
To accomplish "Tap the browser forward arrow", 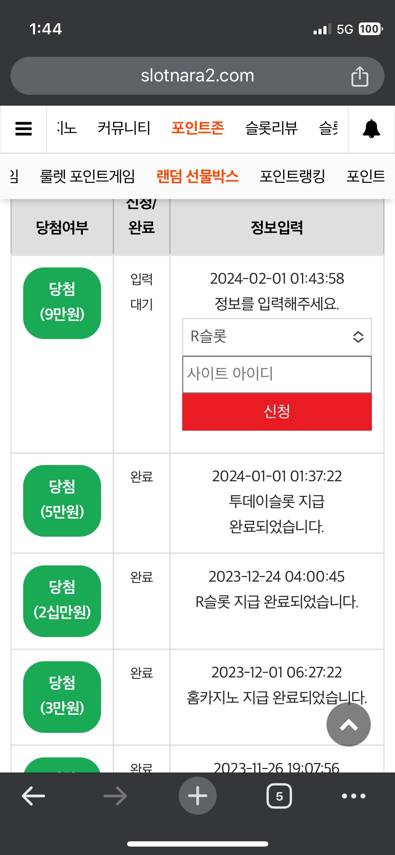I will 115,796.
